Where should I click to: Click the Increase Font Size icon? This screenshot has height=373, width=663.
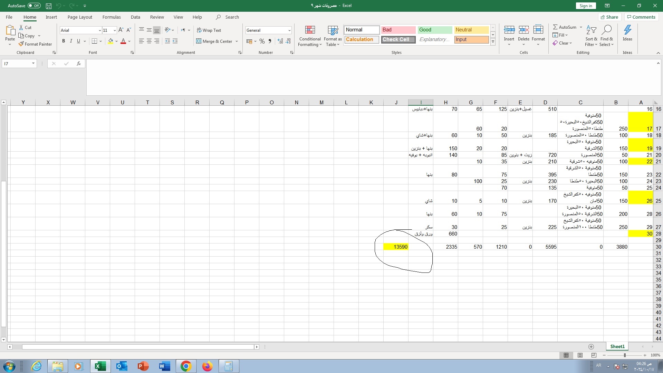121,30
